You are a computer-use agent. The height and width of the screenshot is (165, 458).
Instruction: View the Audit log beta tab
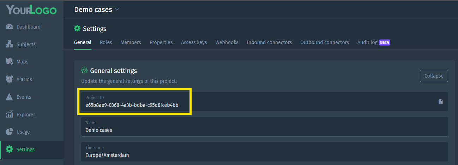[x=373, y=42]
